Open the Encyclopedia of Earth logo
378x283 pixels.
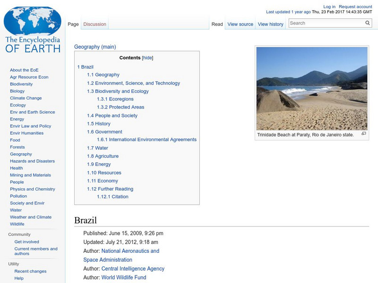point(33,30)
